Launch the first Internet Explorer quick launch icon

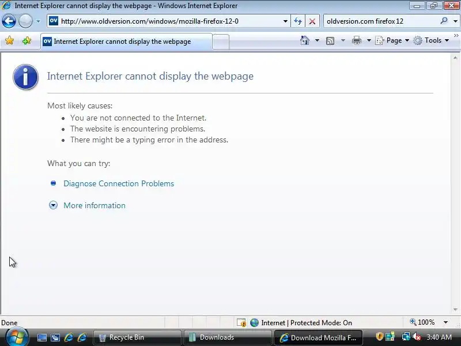[69, 337]
